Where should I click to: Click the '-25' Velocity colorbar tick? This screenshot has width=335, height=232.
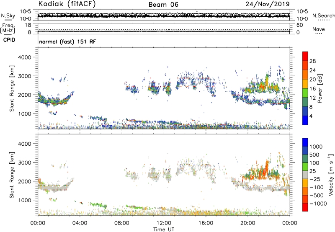[x=315, y=179]
